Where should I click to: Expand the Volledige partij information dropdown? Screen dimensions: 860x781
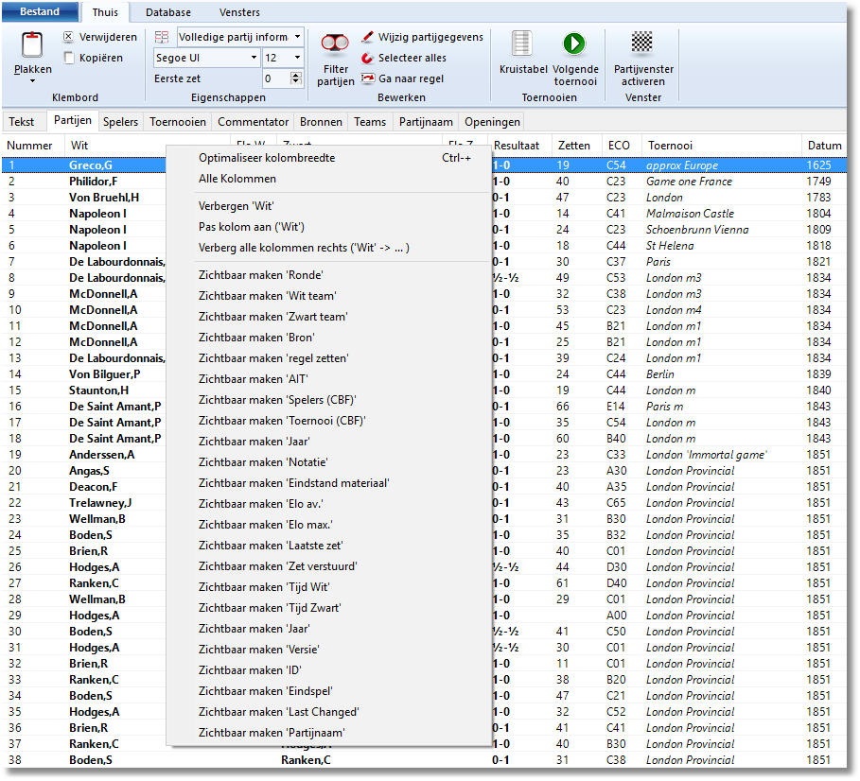(297, 37)
